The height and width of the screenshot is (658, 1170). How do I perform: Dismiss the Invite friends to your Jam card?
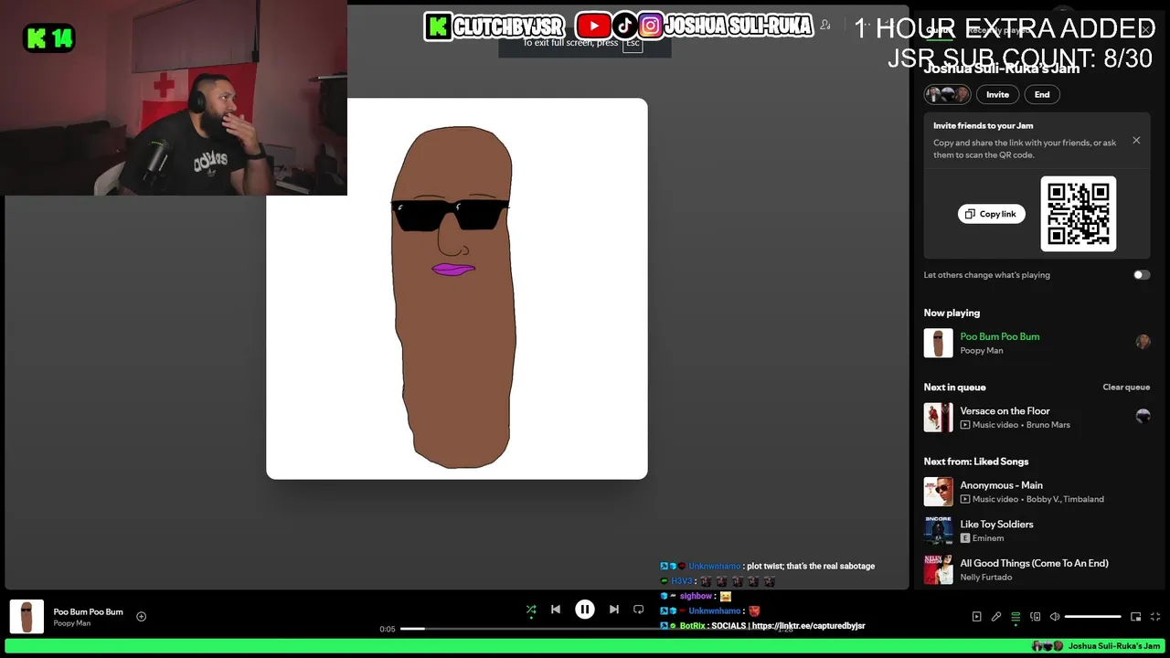click(1136, 141)
